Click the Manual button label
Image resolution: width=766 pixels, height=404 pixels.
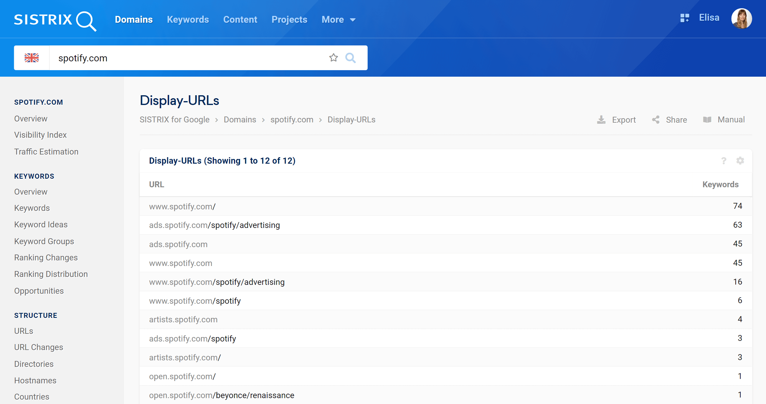click(731, 120)
